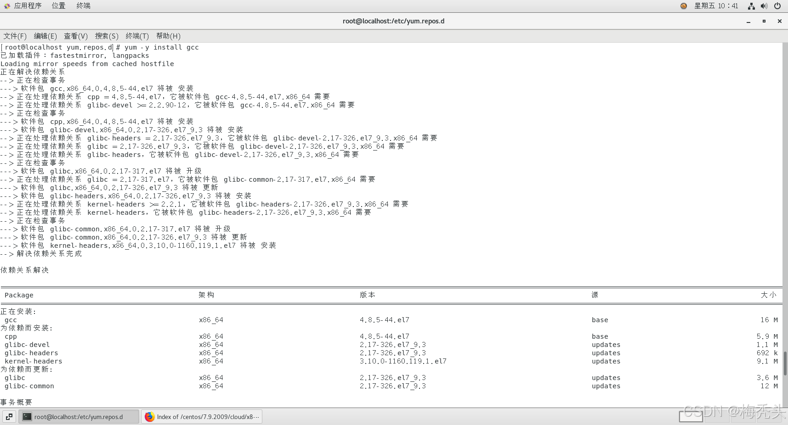Viewport: 788px width, 425px height.
Task: Click the volume speaker icon
Action: (764, 6)
